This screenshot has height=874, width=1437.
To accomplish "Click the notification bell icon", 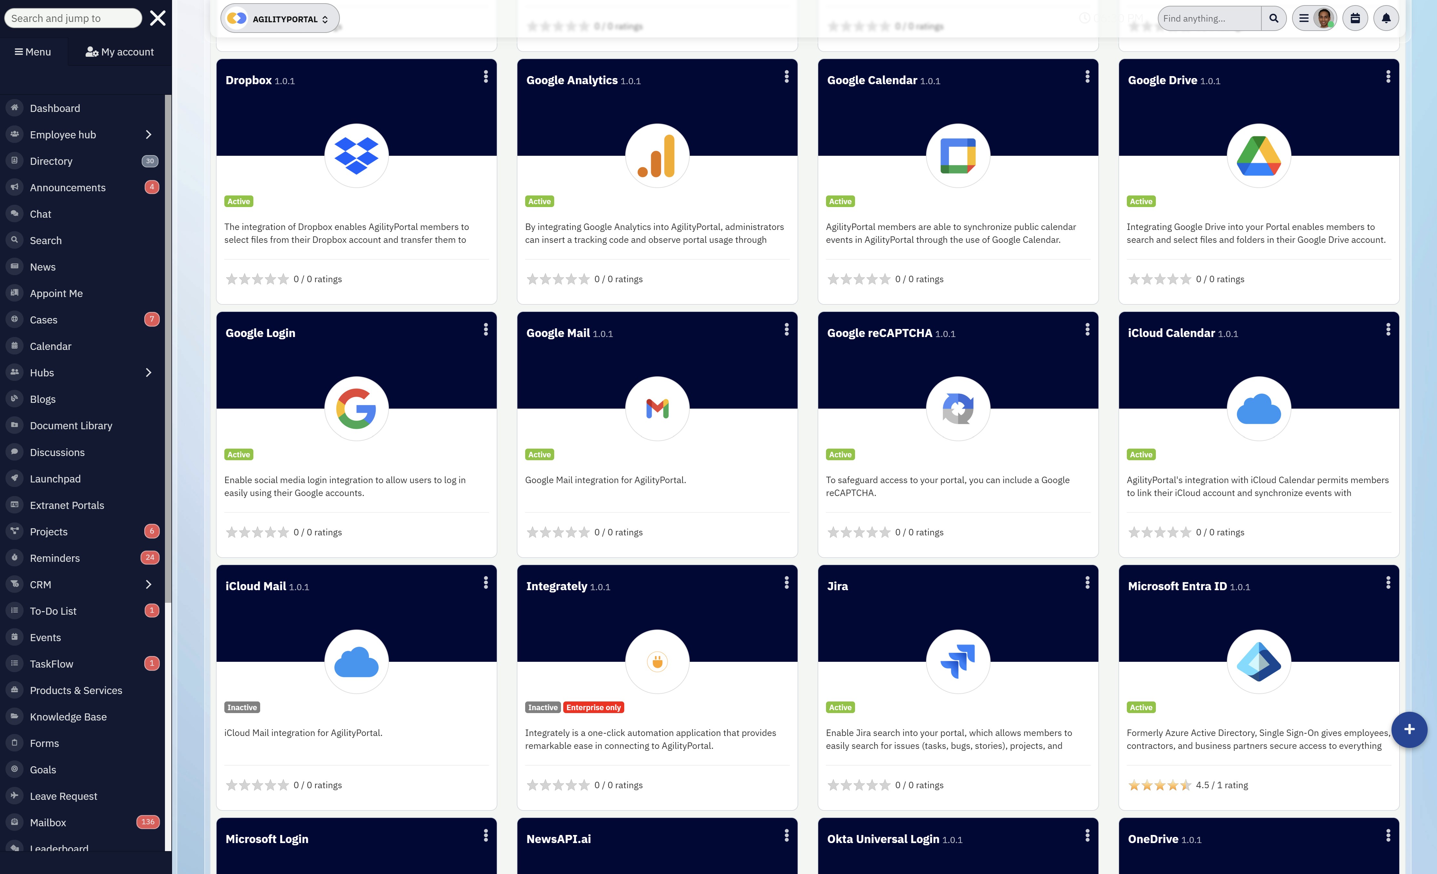I will 1386,19.
